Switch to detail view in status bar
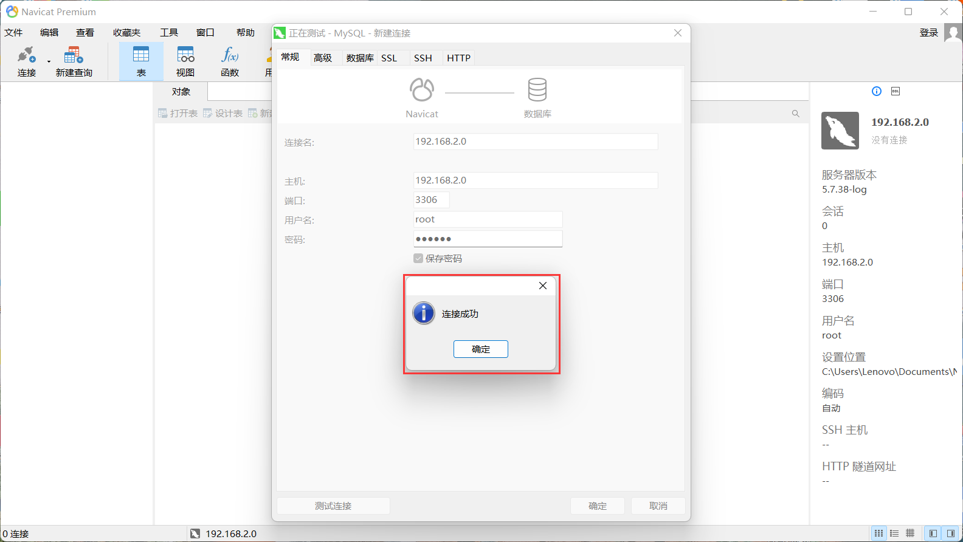The image size is (963, 542). click(x=894, y=533)
